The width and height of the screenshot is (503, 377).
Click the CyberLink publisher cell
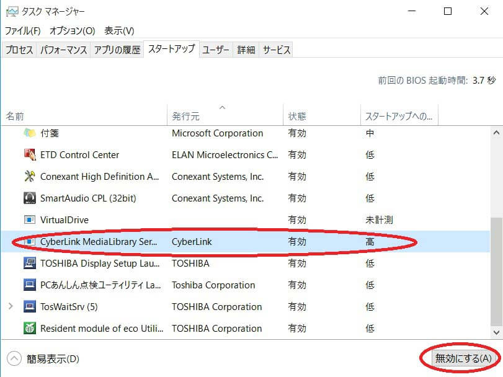[192, 241]
